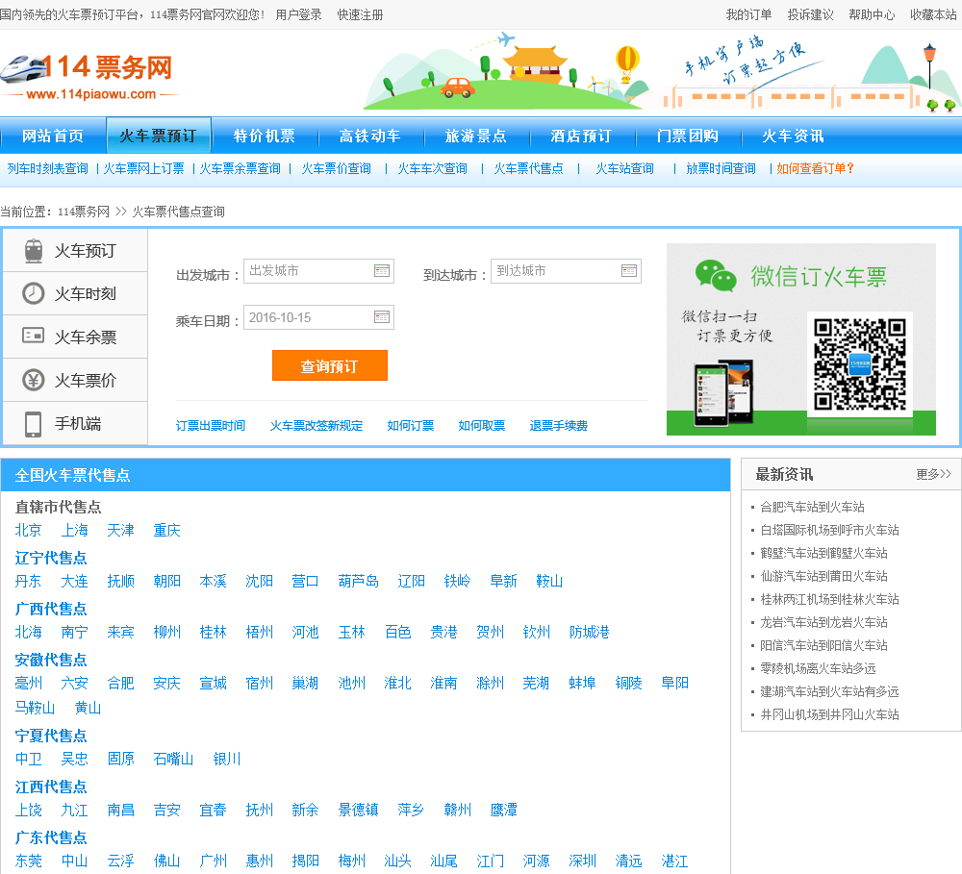Screen dimensions: 962x874
Task: Click the WeChat QR code image
Action: pos(859,364)
